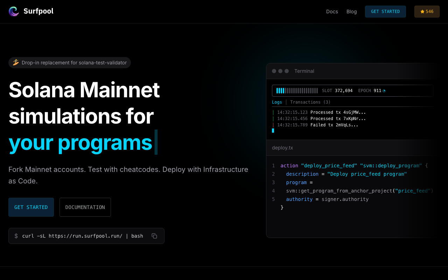Screen dimensions: 448x280
Task: Click the epoch clock icon
Action: pos(384,91)
